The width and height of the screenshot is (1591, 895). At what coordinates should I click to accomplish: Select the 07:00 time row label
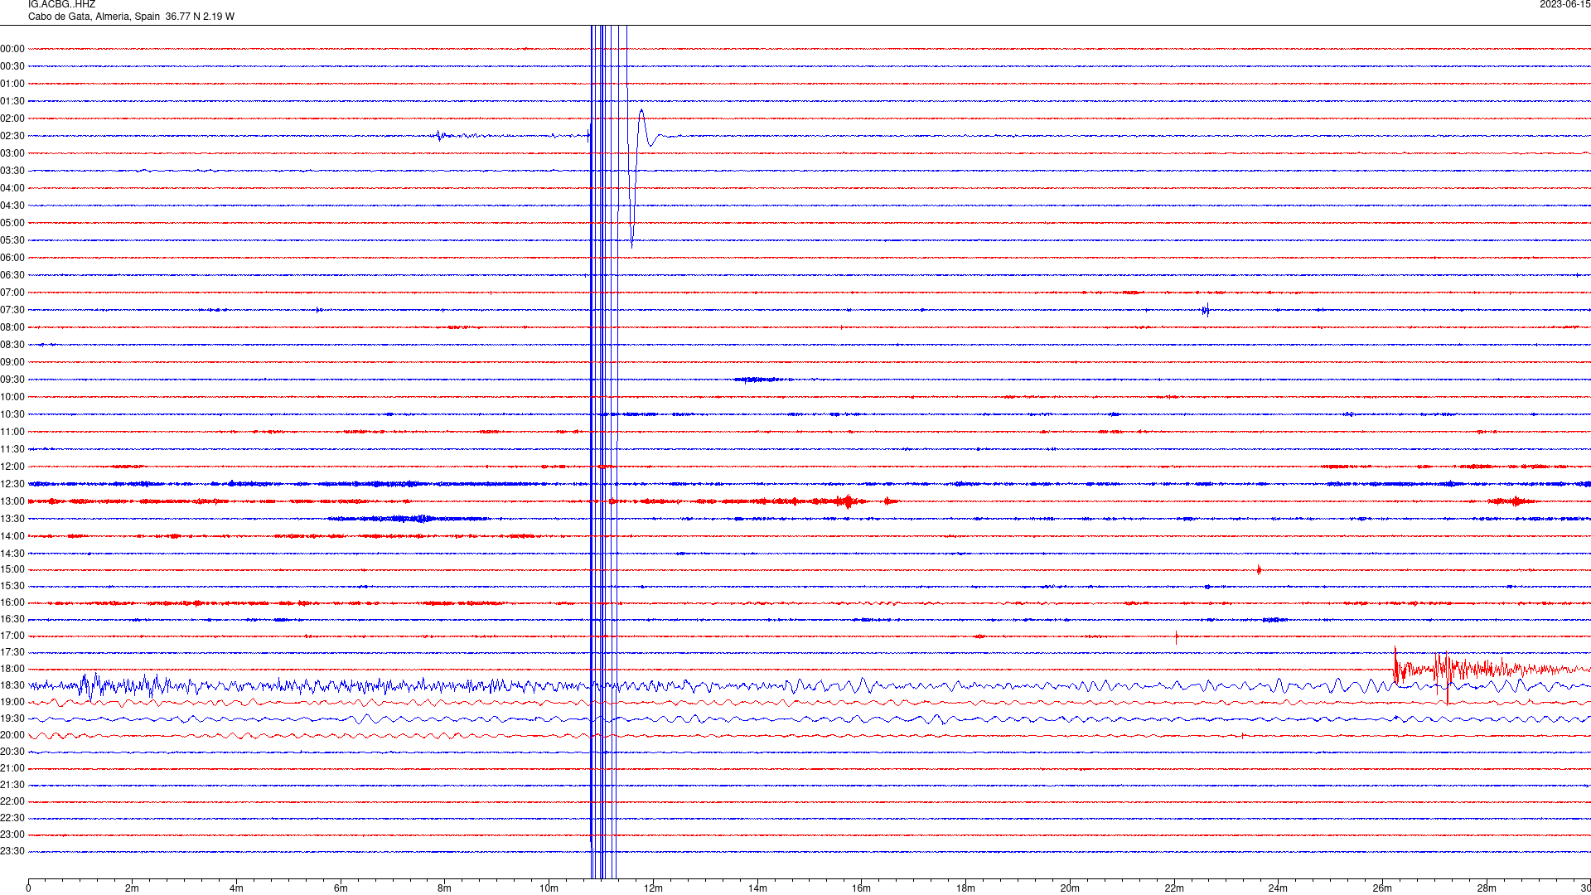click(x=12, y=293)
